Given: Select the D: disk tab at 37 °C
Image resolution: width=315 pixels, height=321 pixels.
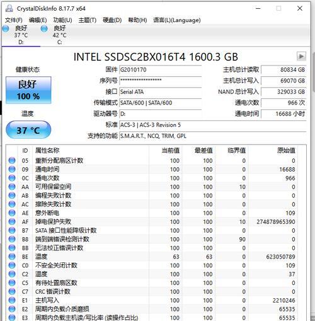Looking at the screenshot, I should (21, 35).
